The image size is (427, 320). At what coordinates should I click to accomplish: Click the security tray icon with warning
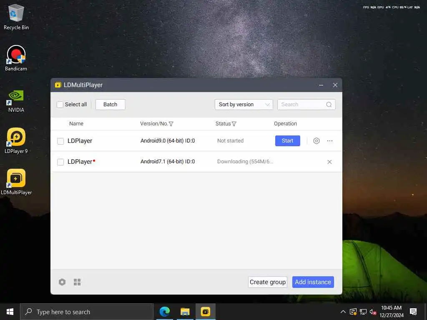[x=353, y=312]
